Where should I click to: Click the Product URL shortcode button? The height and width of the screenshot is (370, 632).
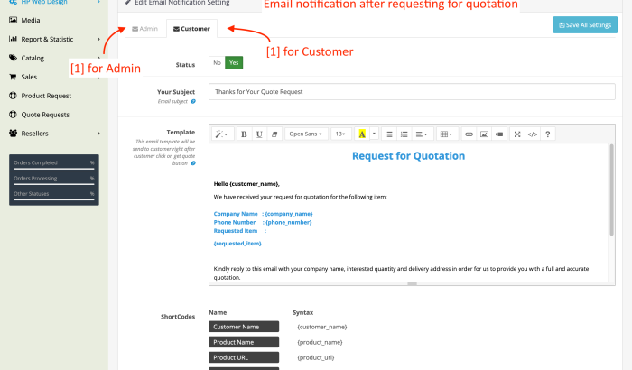(x=244, y=357)
